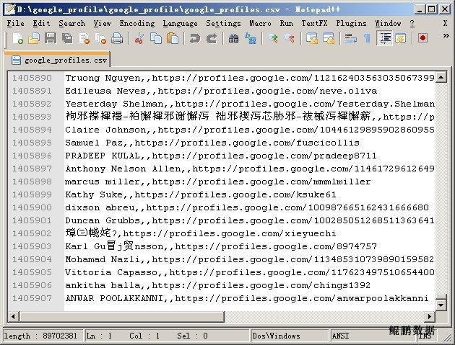Click the Dos\Windows status bar field
455x345 pixels.
(x=289, y=336)
